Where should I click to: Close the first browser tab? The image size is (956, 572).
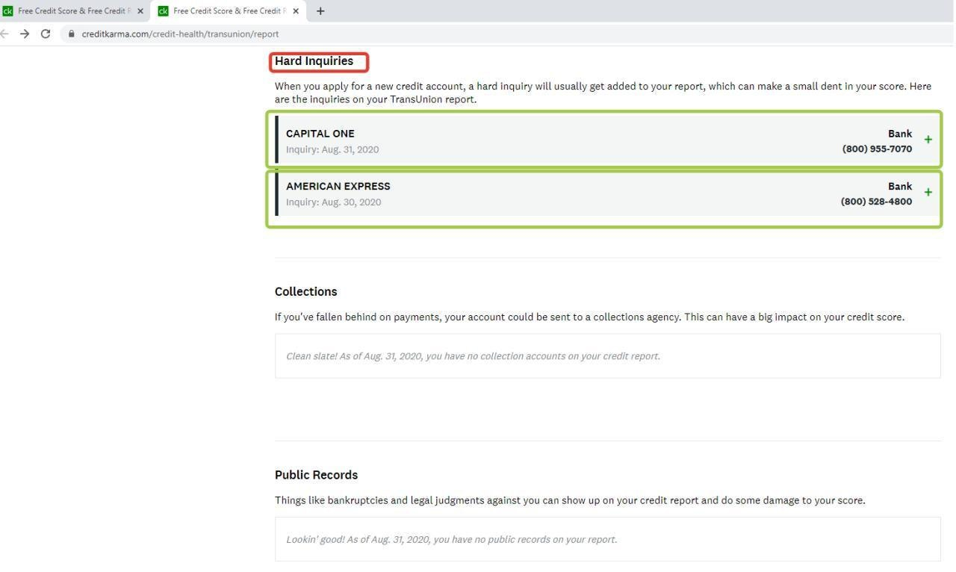[x=140, y=11]
